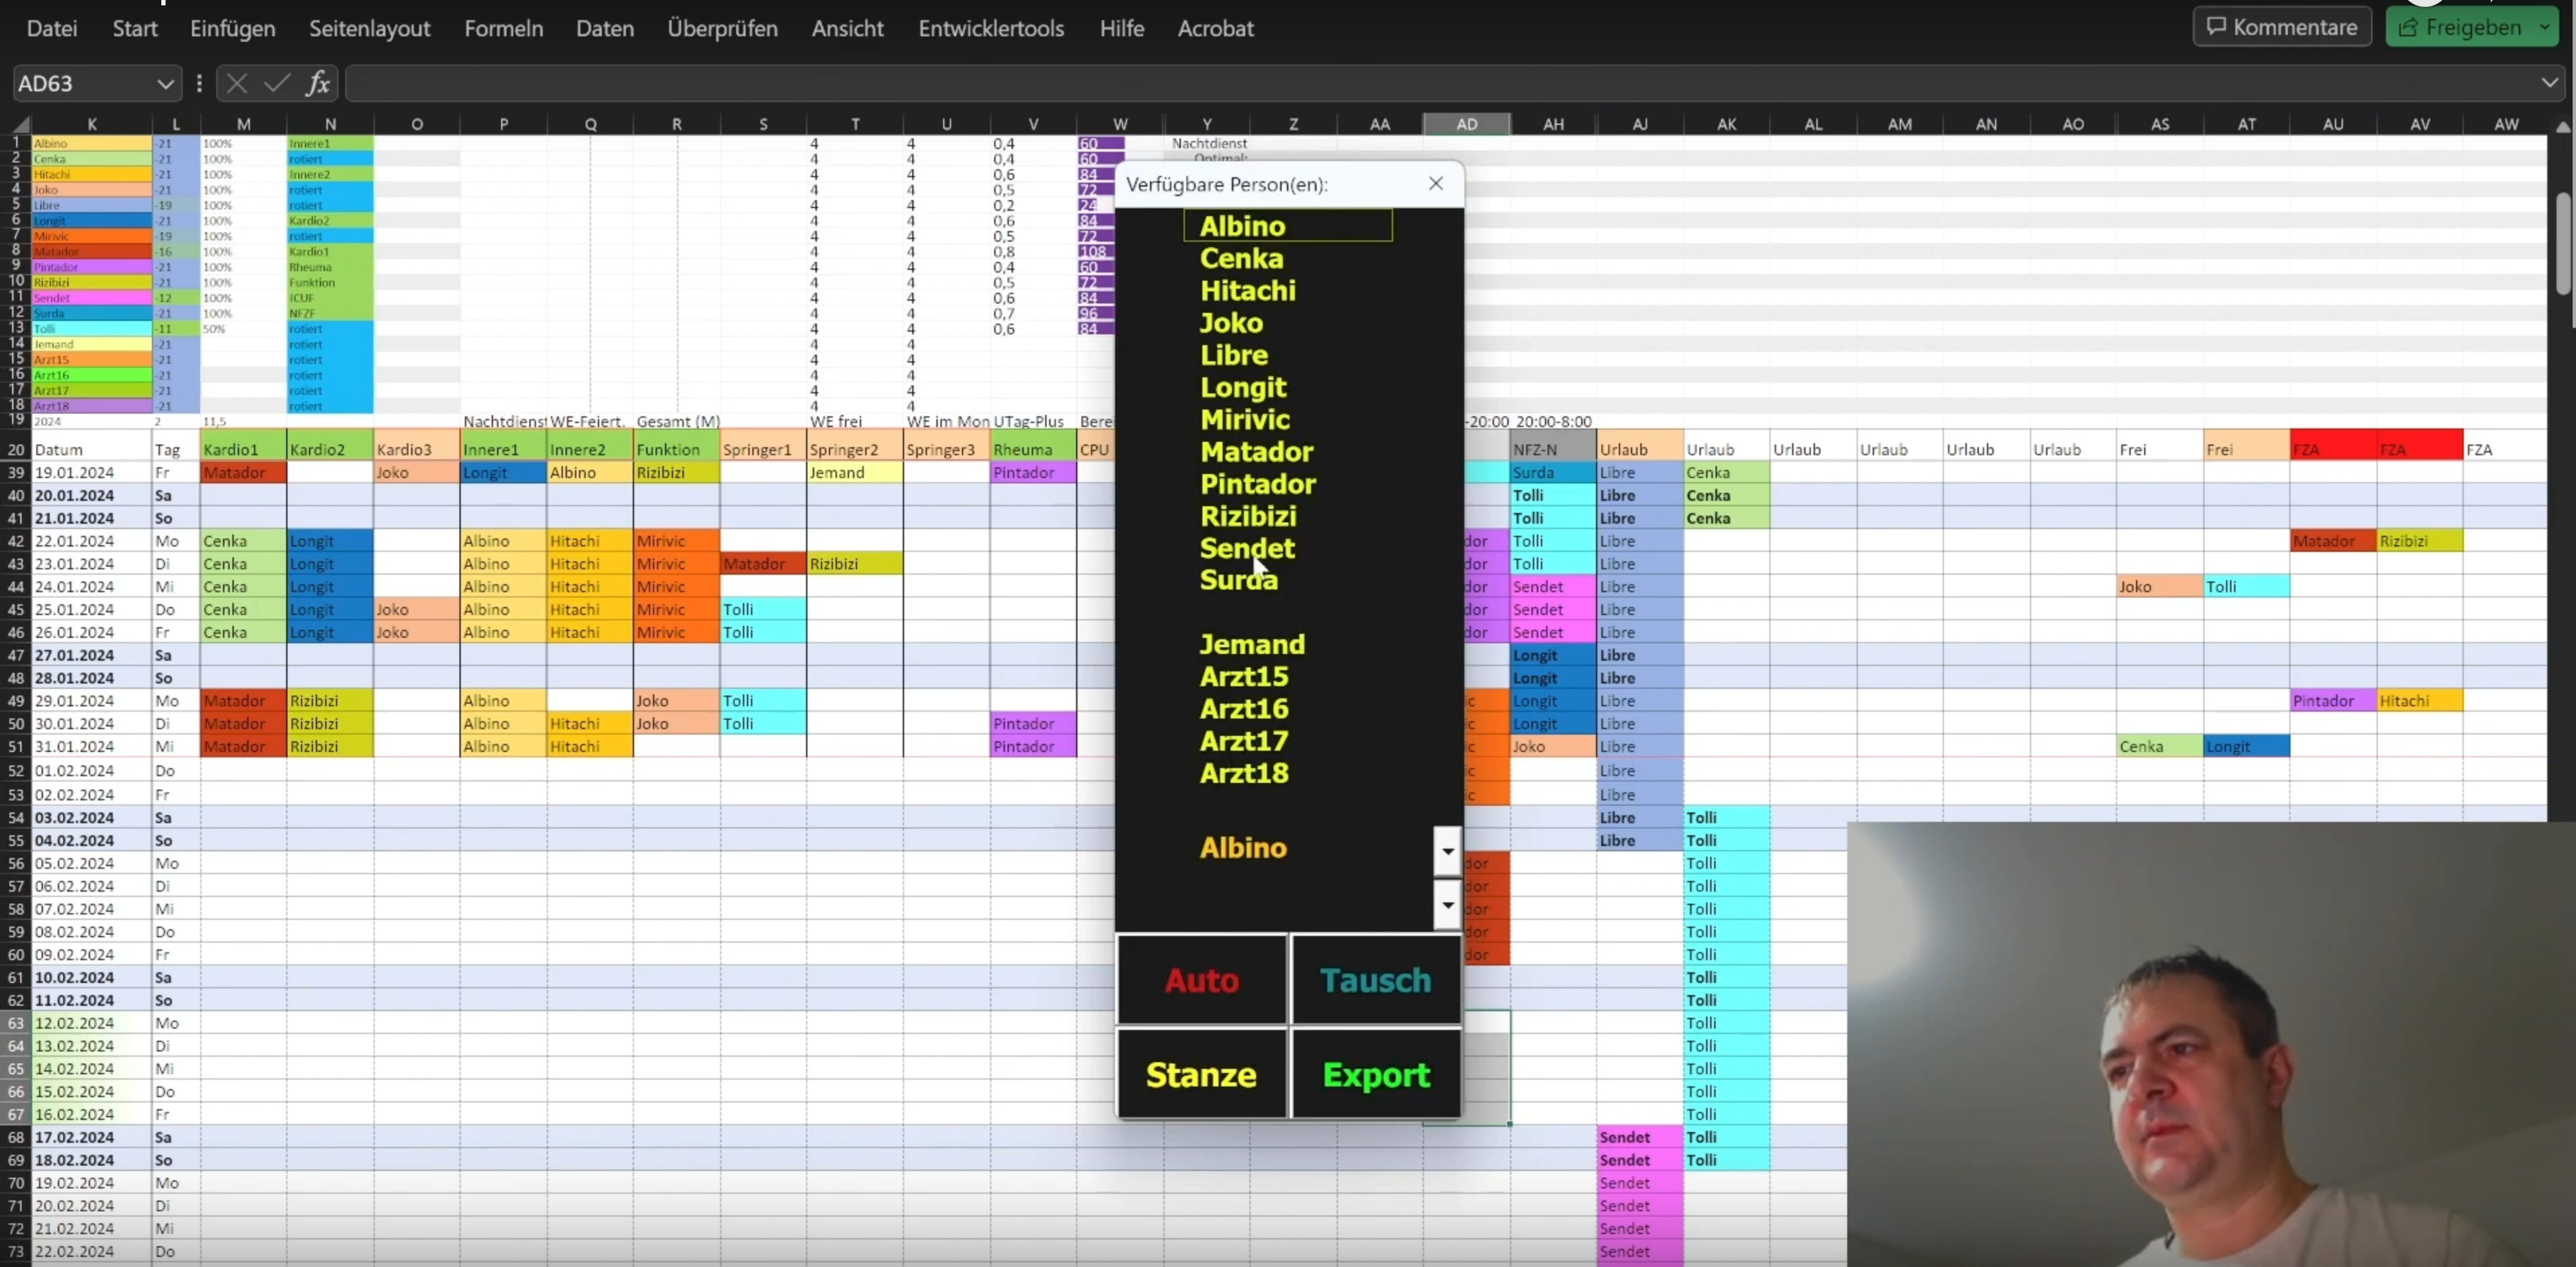The height and width of the screenshot is (1267, 2576).
Task: Close the Verfügbare Person(en) dialog
Action: click(x=1436, y=184)
